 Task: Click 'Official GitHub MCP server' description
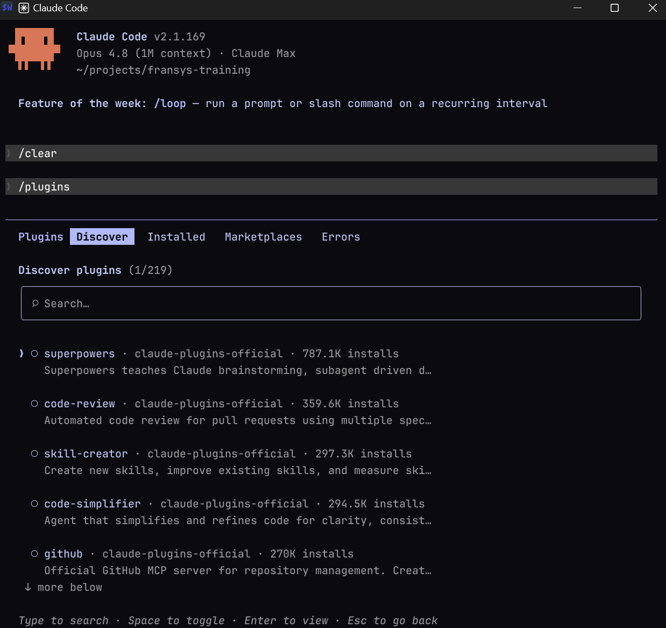coord(238,570)
